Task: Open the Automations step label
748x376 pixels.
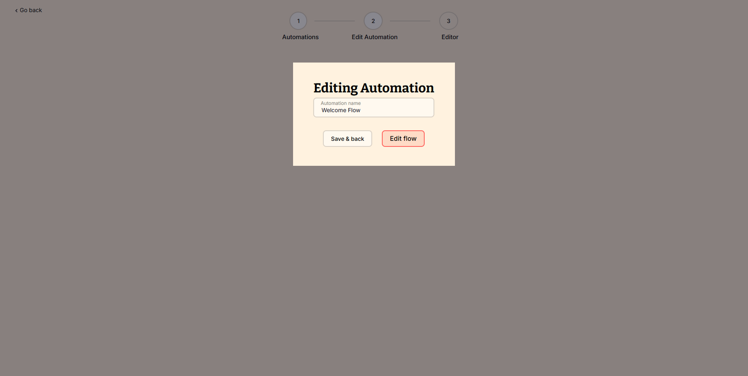Action: click(300, 37)
